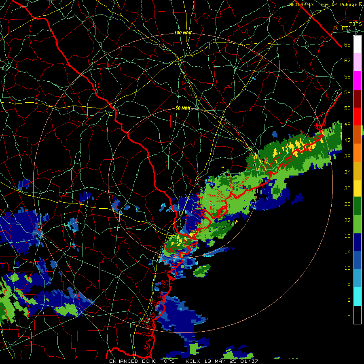Click the legend value 46
Image resolution: width=364 pixels, height=364 pixels.
click(x=347, y=125)
